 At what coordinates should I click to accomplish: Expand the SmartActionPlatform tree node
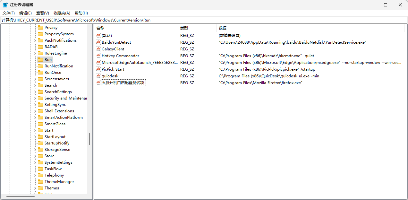tap(35, 117)
